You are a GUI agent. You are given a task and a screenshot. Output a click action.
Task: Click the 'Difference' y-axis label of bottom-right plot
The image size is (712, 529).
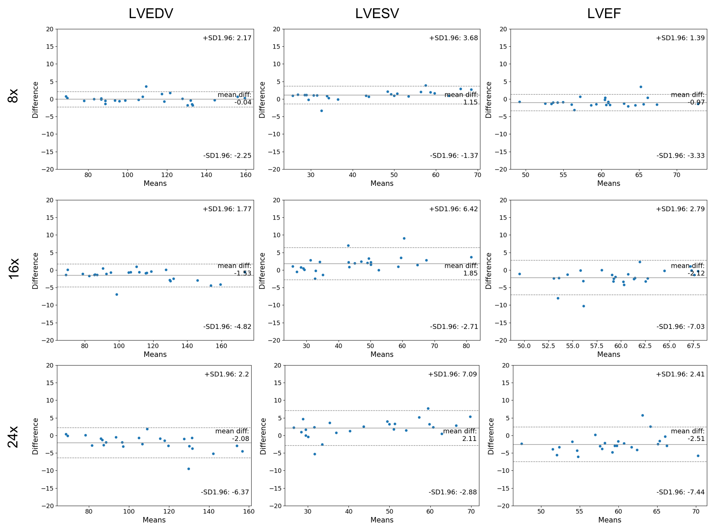tap(491, 436)
